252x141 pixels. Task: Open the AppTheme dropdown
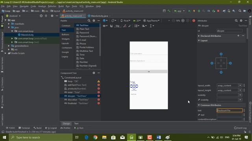[151, 21]
